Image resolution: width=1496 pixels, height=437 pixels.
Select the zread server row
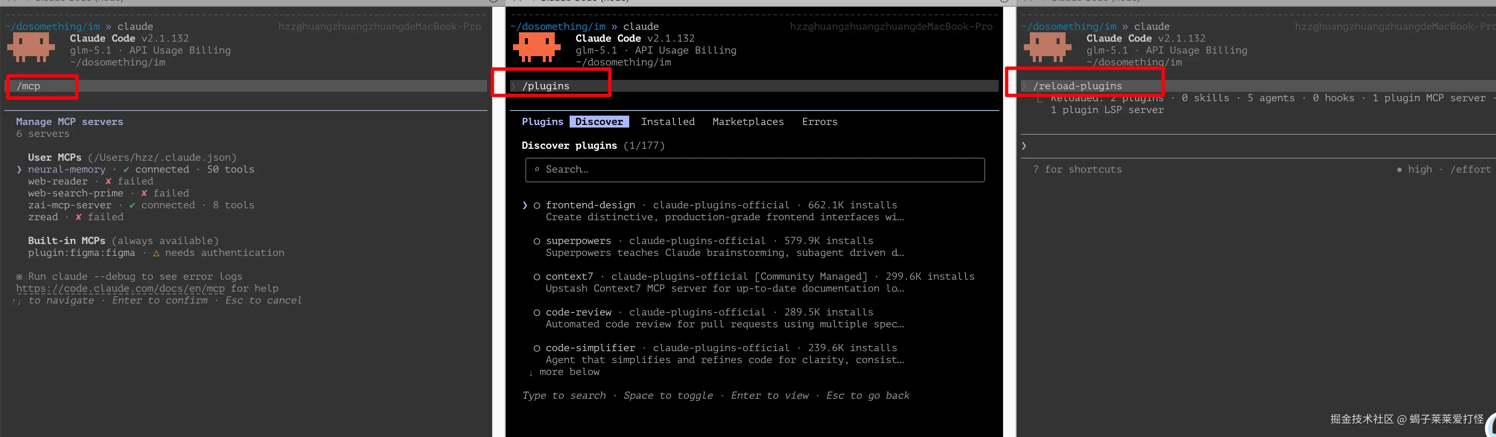click(x=75, y=217)
